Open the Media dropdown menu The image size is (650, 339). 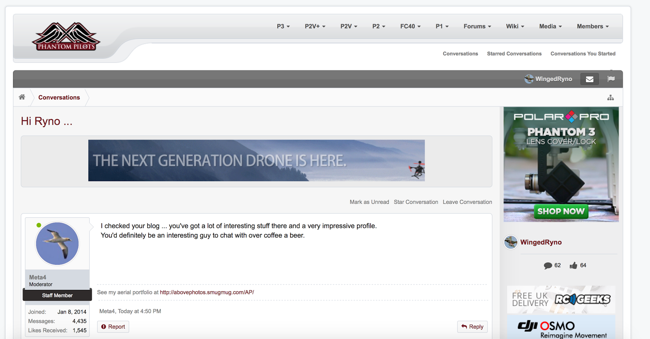click(x=550, y=26)
